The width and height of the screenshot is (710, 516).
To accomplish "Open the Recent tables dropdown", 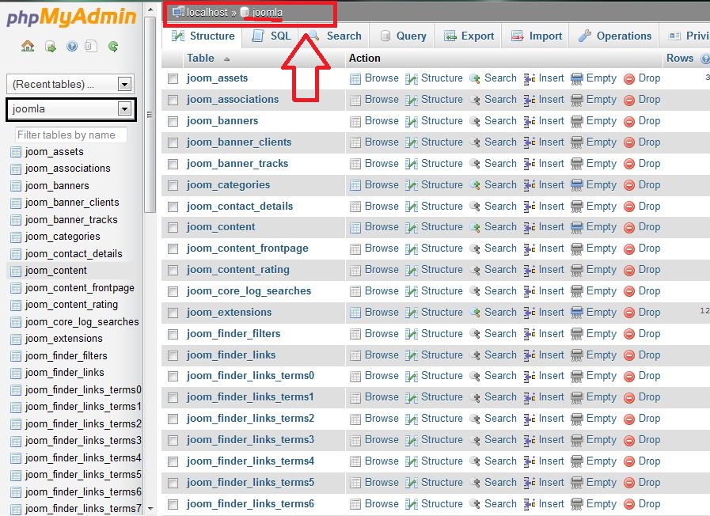I will click(x=123, y=85).
